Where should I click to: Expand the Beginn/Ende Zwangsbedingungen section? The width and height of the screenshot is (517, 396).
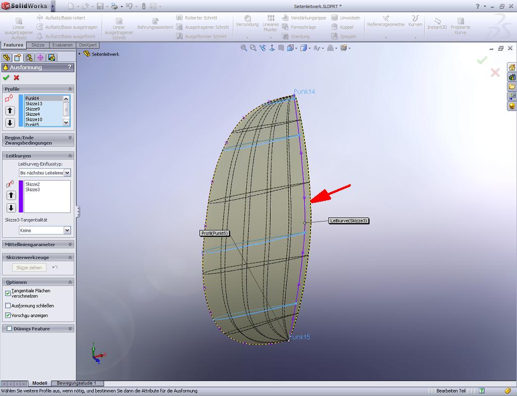tap(70, 138)
